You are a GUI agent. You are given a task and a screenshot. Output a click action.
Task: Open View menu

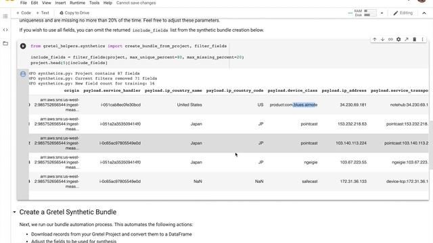47,3
